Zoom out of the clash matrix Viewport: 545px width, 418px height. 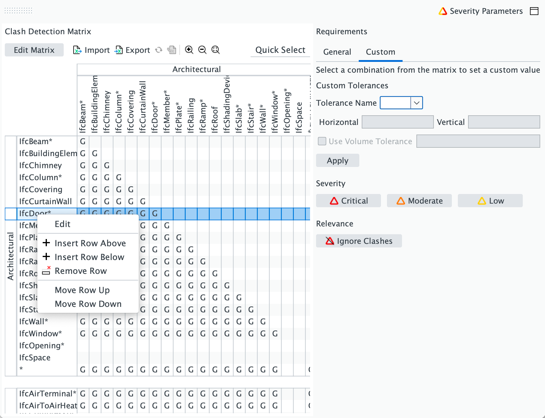[202, 50]
